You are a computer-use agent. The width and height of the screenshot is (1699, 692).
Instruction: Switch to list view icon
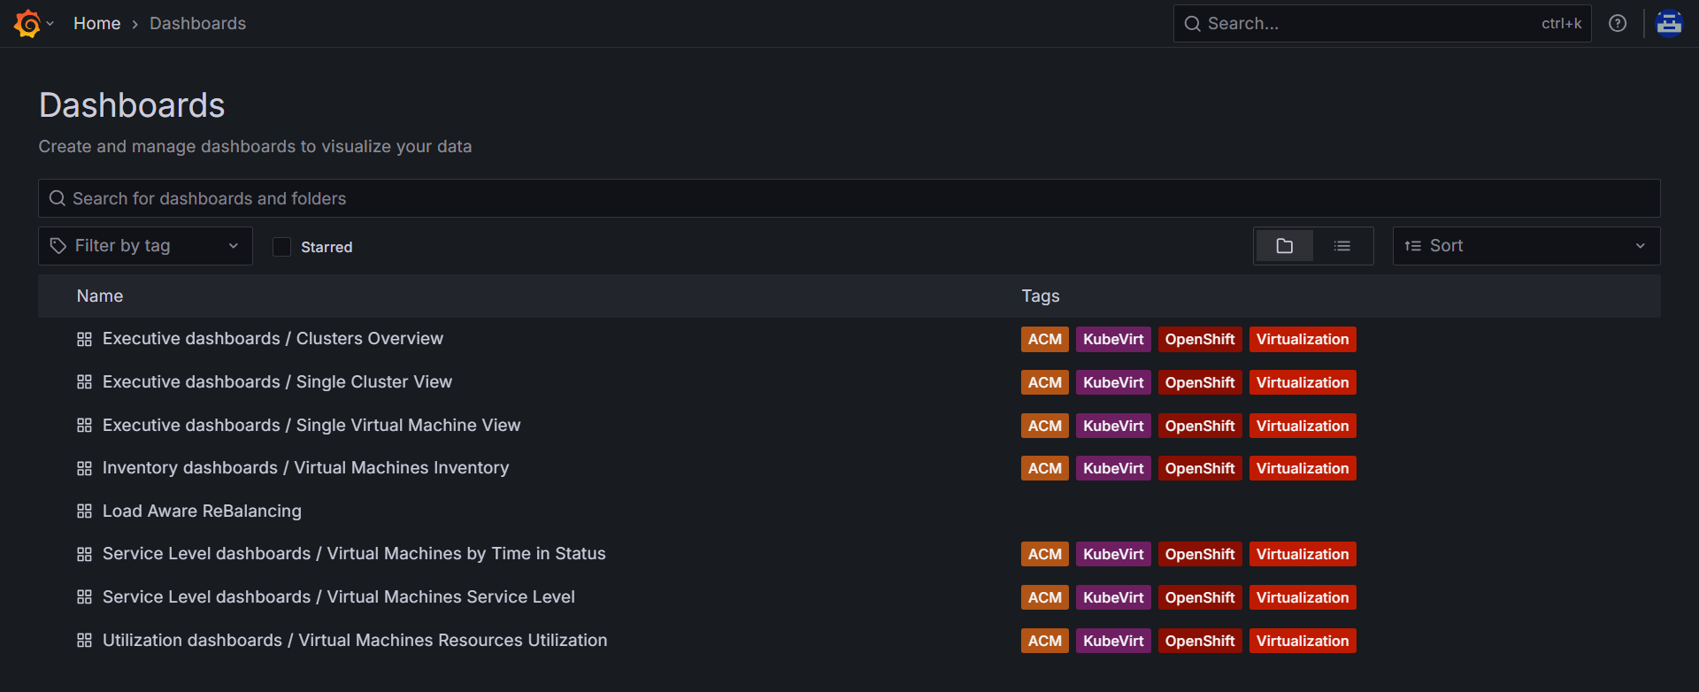[x=1342, y=246]
